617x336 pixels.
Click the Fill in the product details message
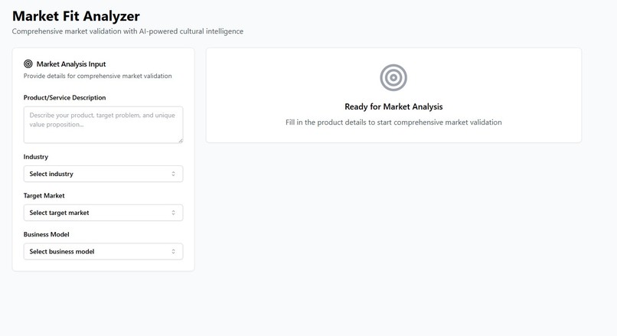393,122
